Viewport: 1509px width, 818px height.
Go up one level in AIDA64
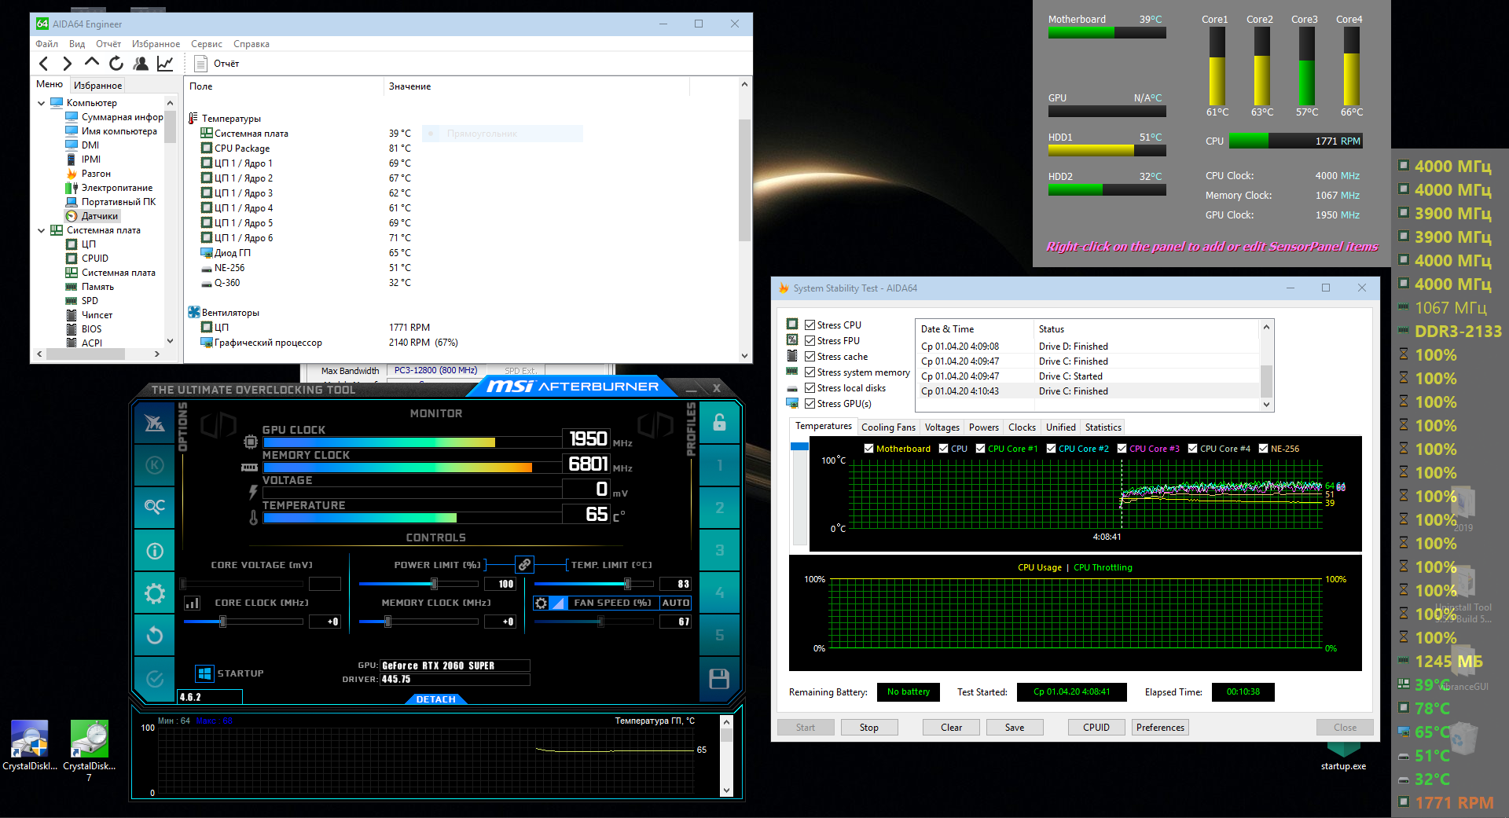pyautogui.click(x=92, y=63)
